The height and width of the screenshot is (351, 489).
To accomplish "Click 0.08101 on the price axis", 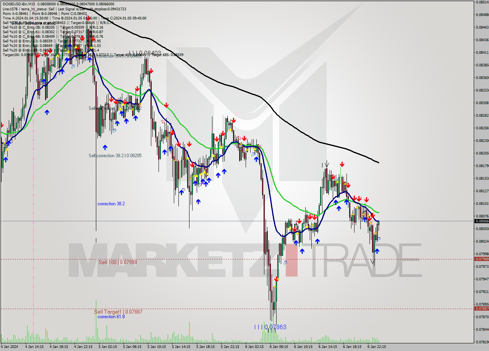I will pos(482,203).
